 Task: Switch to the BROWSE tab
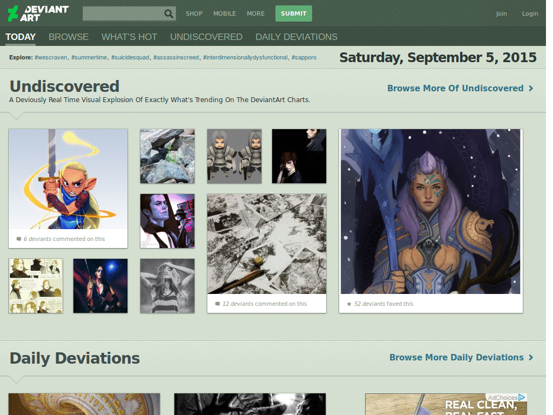69,37
